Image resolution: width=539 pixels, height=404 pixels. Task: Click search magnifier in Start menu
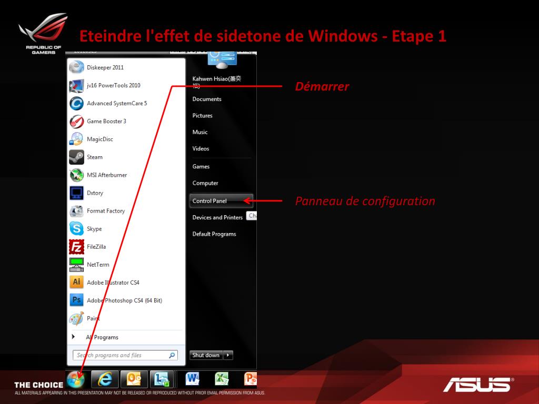(172, 355)
